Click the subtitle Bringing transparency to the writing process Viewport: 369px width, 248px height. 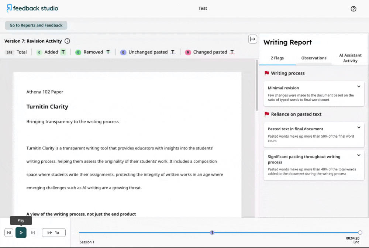click(72, 122)
